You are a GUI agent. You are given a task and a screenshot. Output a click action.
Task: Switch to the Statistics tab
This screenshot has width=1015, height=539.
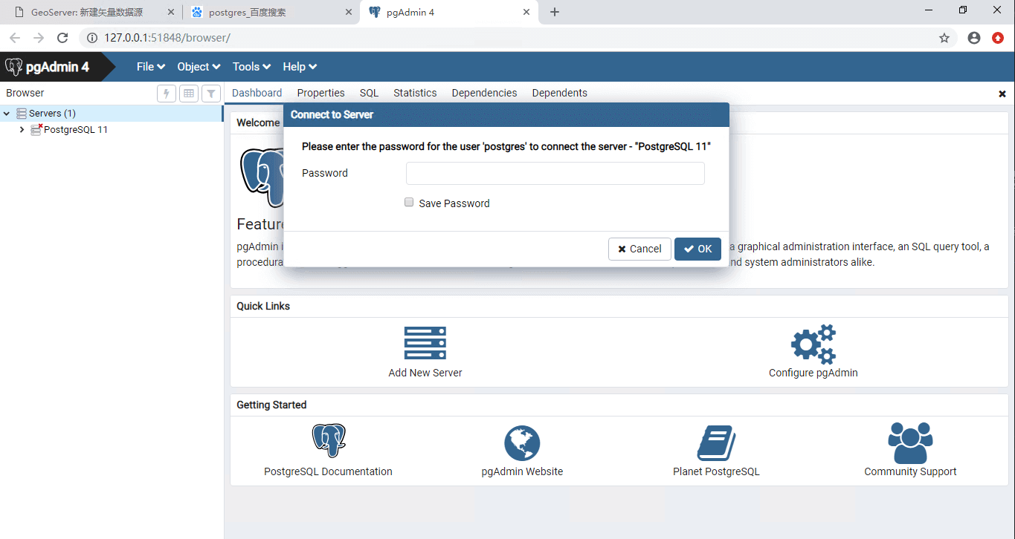click(415, 93)
